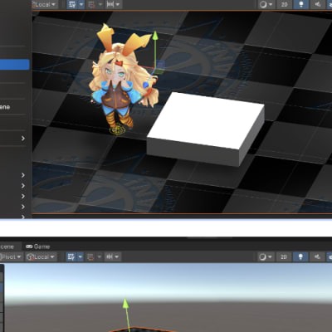This screenshot has width=332, height=332.
Task: Toggle 2D mode in lower Scene view
Action: coord(284,257)
